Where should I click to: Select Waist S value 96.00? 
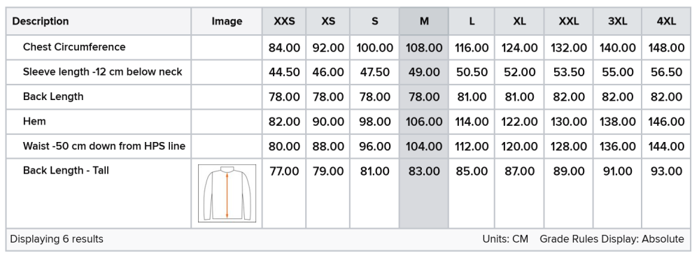(374, 146)
